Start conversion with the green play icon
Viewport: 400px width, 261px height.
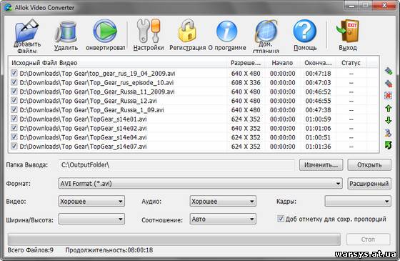105,31
